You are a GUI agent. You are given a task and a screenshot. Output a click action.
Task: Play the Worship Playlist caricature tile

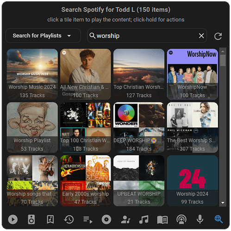[32, 128]
